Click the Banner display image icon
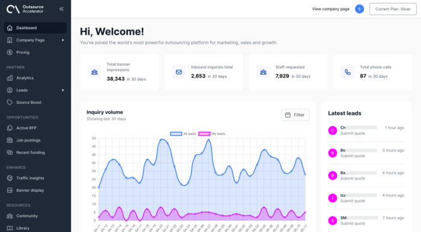The width and height of the screenshot is (421, 232). [10, 190]
